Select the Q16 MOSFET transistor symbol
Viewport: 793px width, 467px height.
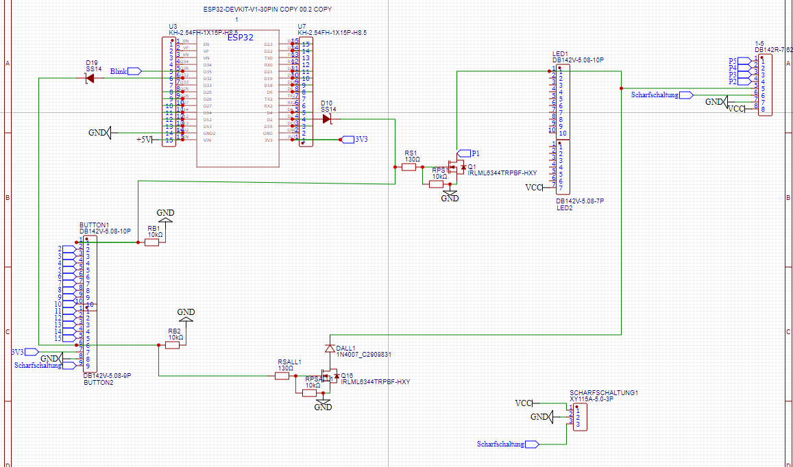[332, 377]
